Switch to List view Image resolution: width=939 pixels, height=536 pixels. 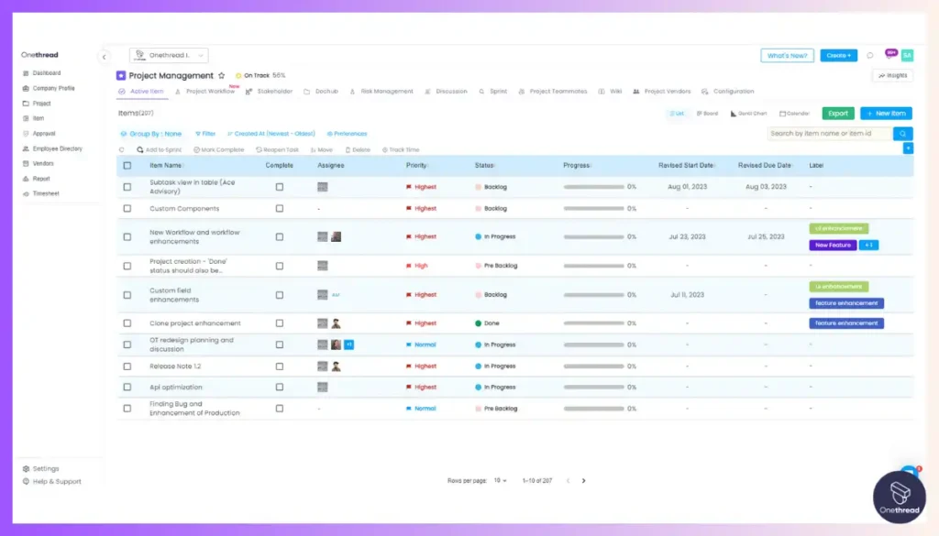tap(677, 114)
